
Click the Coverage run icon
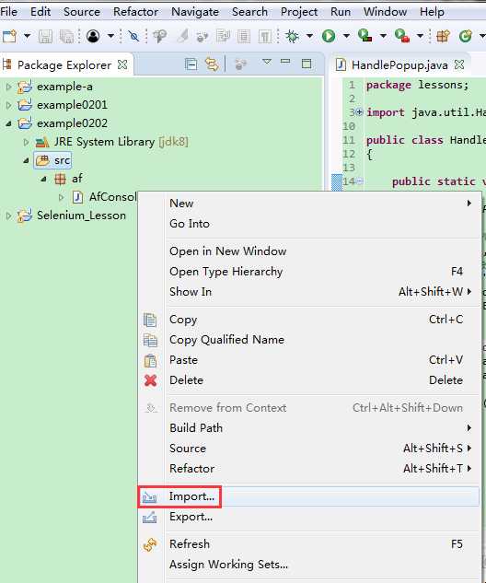[364, 36]
